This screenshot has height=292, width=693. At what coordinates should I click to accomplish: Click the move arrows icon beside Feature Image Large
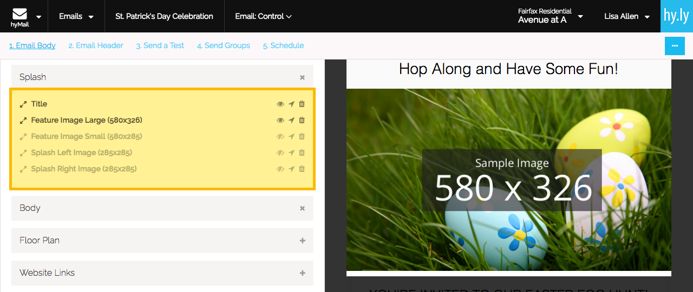coord(23,120)
